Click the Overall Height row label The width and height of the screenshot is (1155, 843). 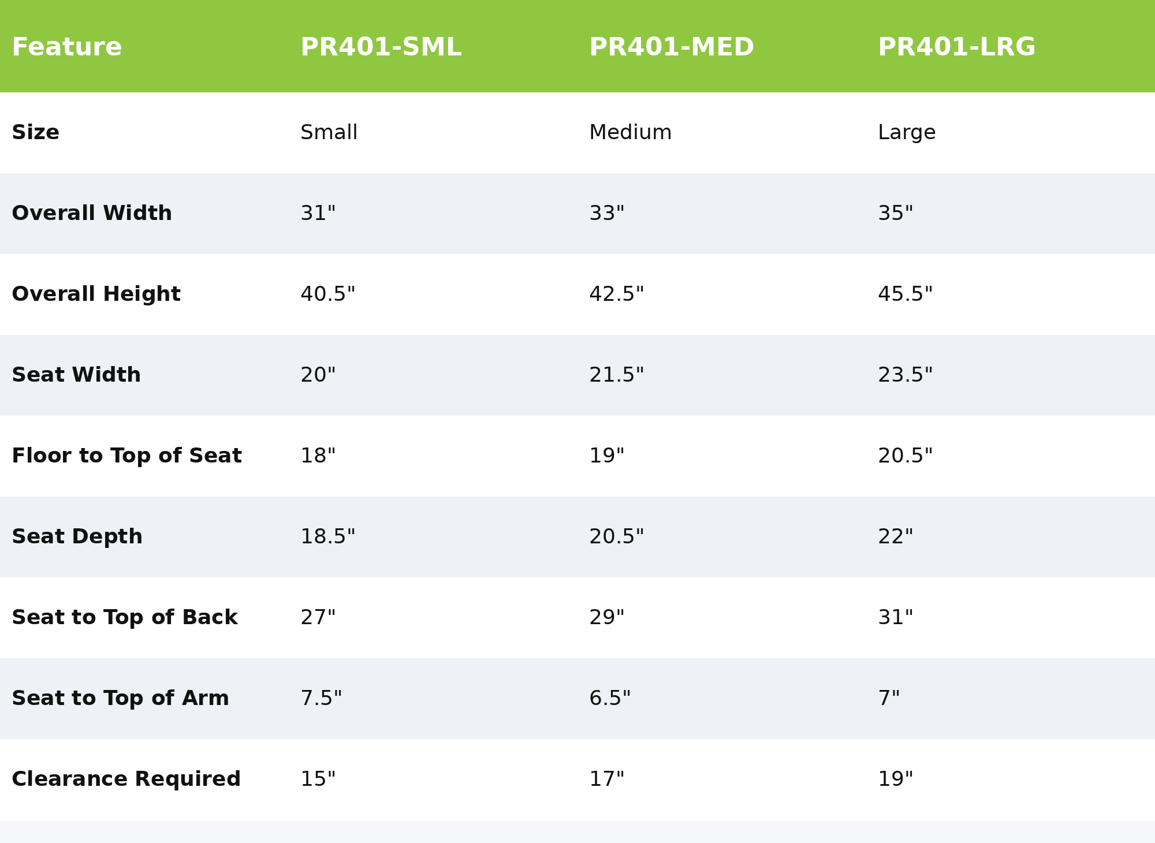pos(96,294)
